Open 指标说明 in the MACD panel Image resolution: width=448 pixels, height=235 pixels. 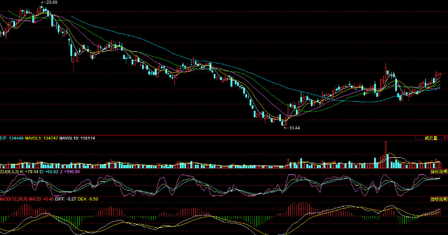tap(439, 199)
